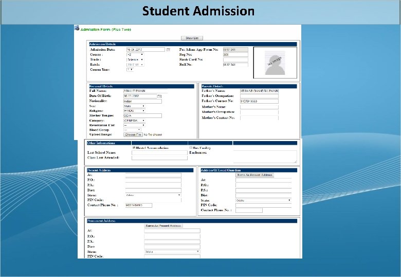Open the Course dropdown
The image size is (401, 277).
(x=135, y=54)
